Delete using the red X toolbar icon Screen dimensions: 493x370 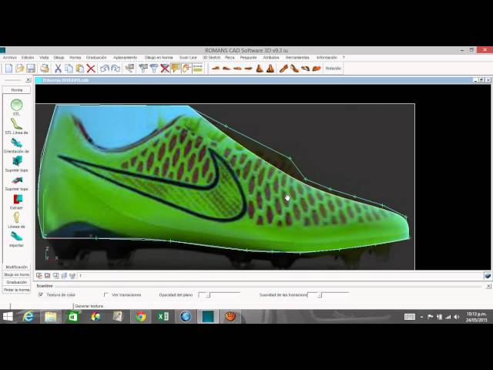point(91,68)
